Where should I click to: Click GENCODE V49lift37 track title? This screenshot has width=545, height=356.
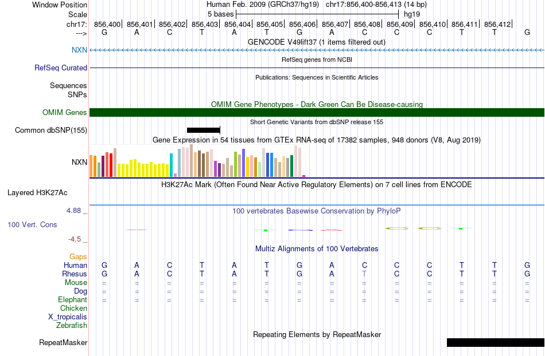click(317, 42)
